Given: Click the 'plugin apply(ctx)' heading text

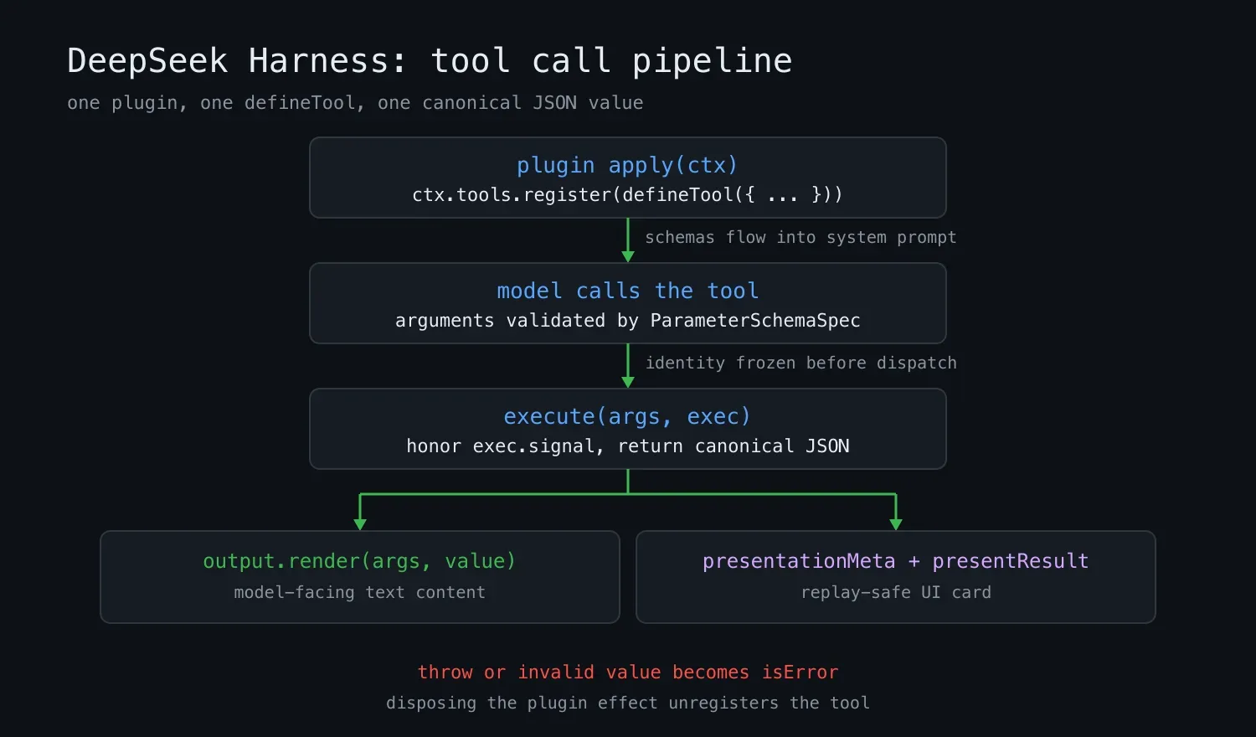Looking at the screenshot, I should point(627,165).
